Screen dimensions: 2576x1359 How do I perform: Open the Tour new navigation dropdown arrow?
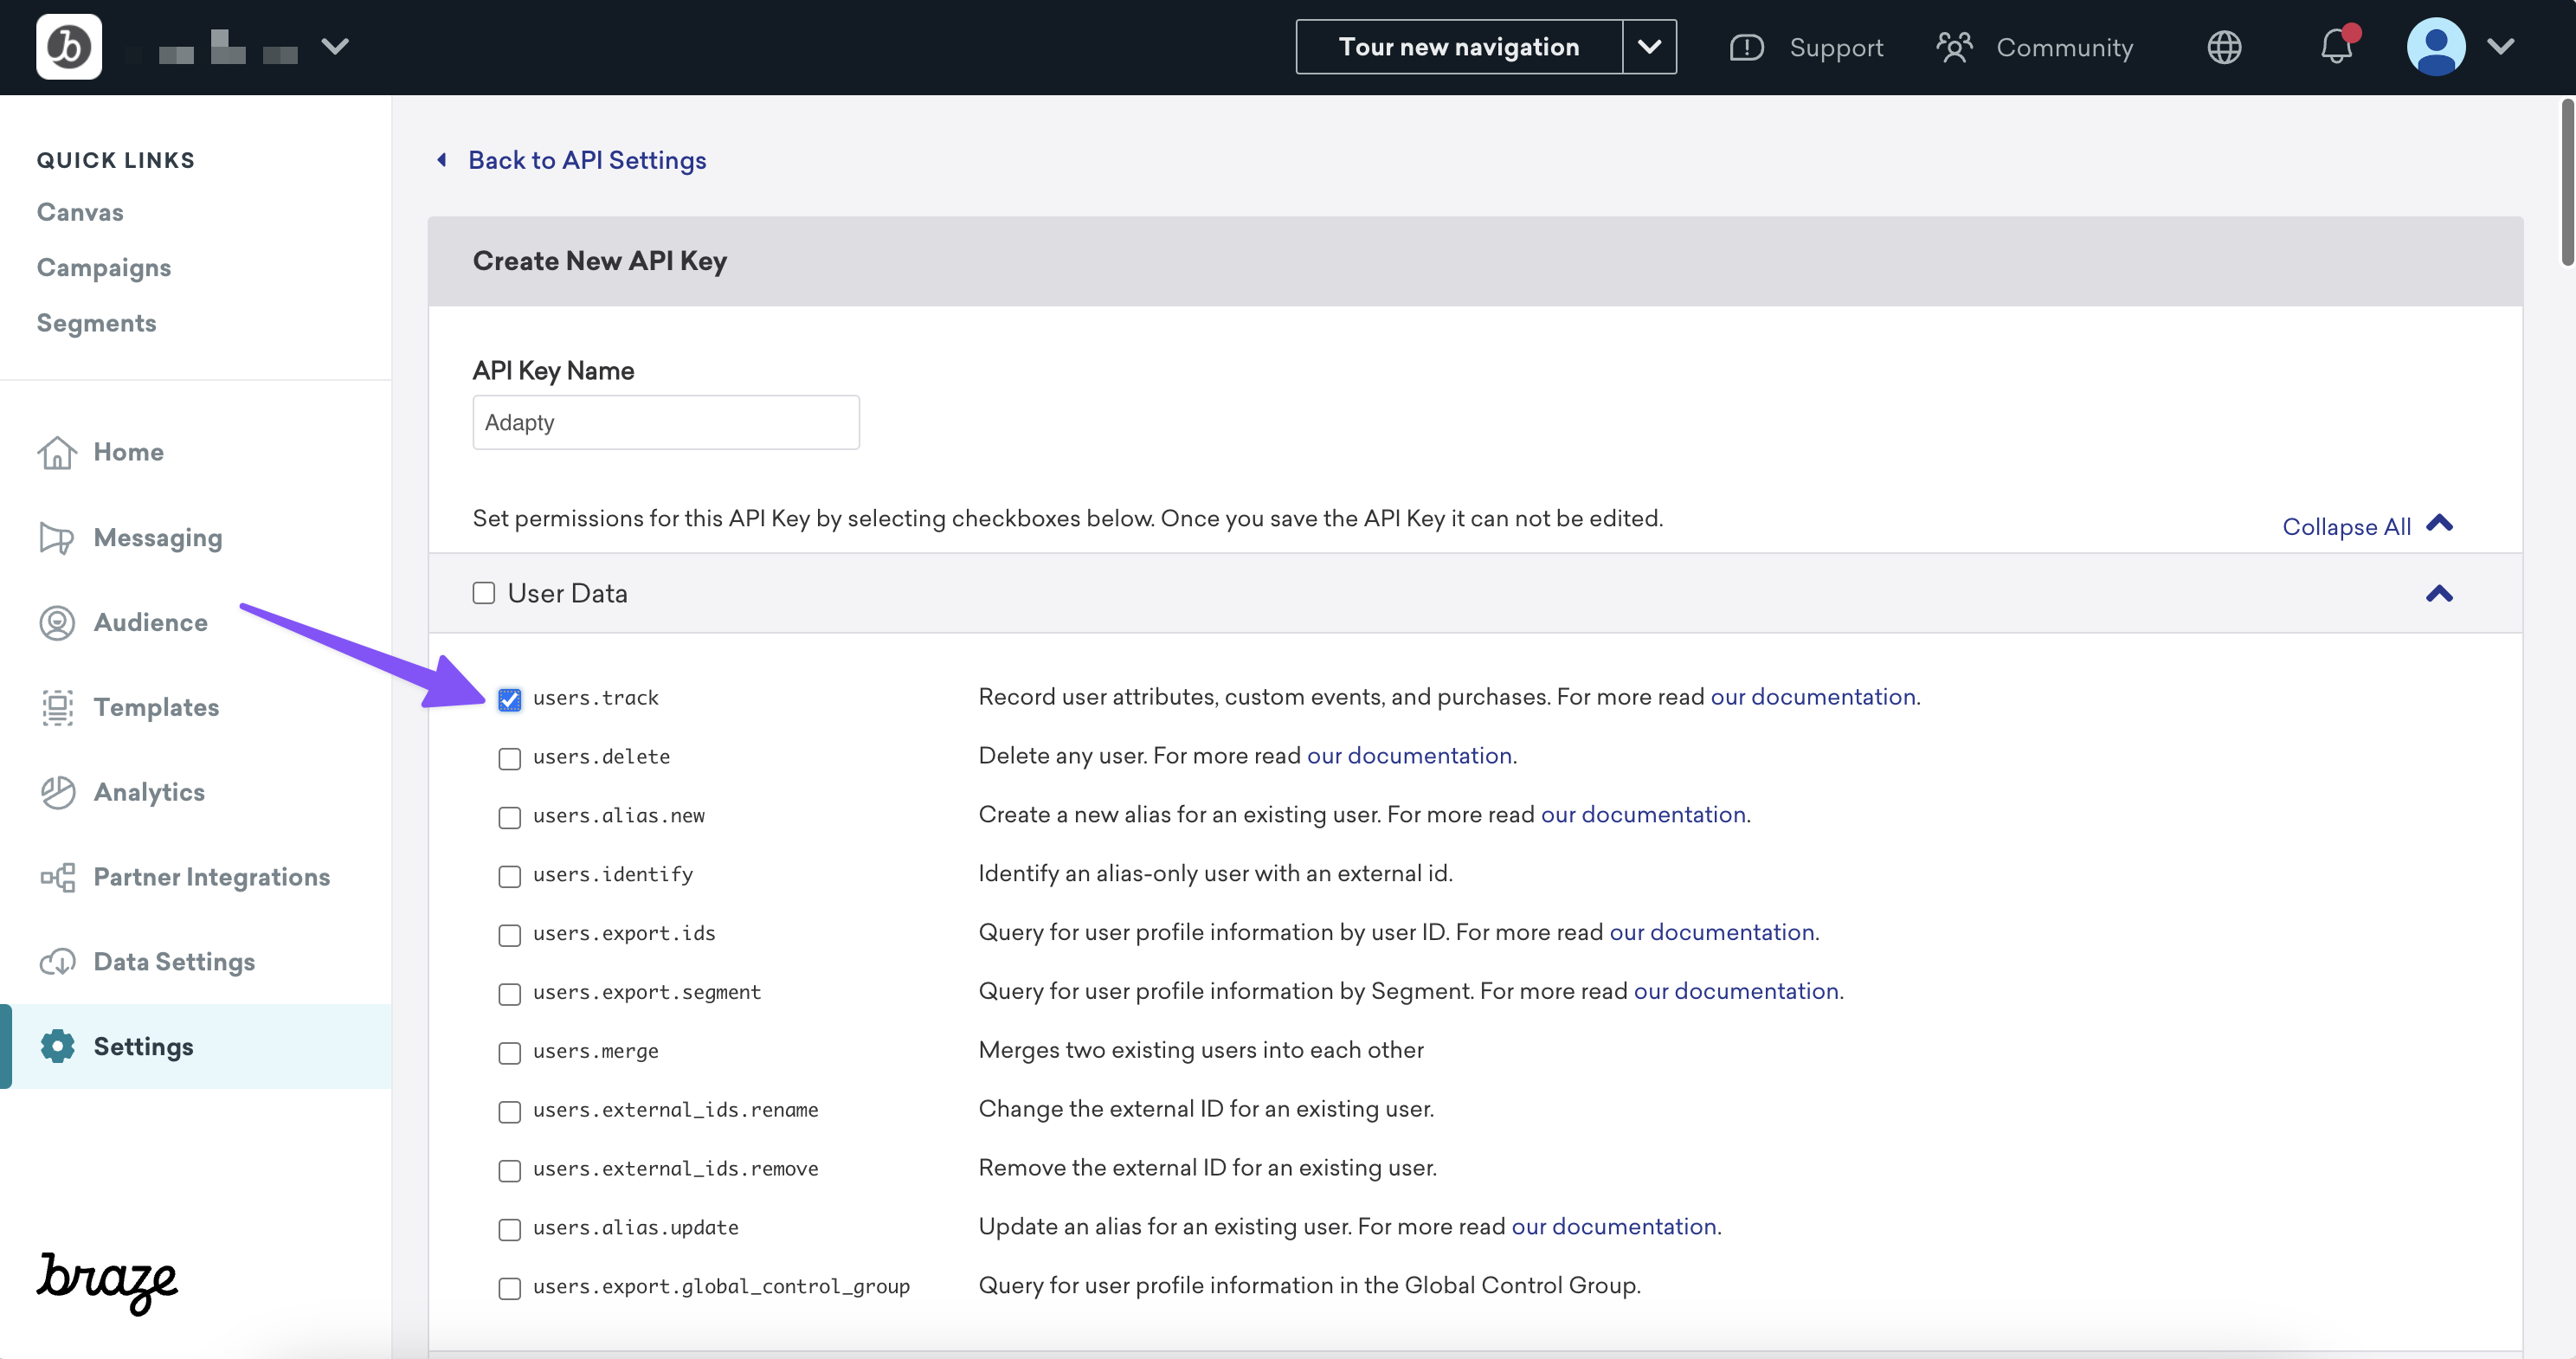point(1649,47)
